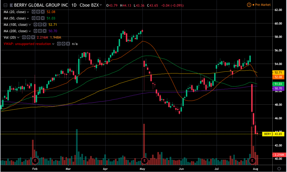Expand the MA (50, close) dropdown arrow

click(x=28, y=18)
